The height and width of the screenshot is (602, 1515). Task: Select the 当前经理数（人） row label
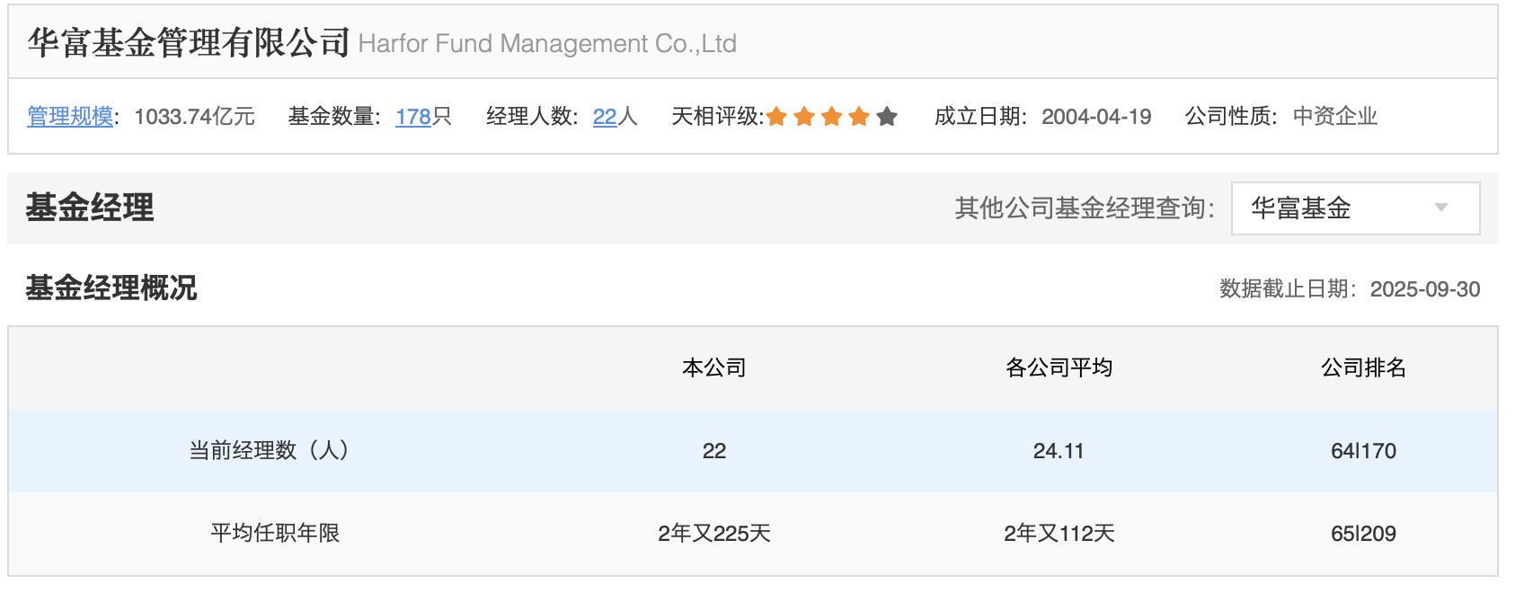coord(269,450)
